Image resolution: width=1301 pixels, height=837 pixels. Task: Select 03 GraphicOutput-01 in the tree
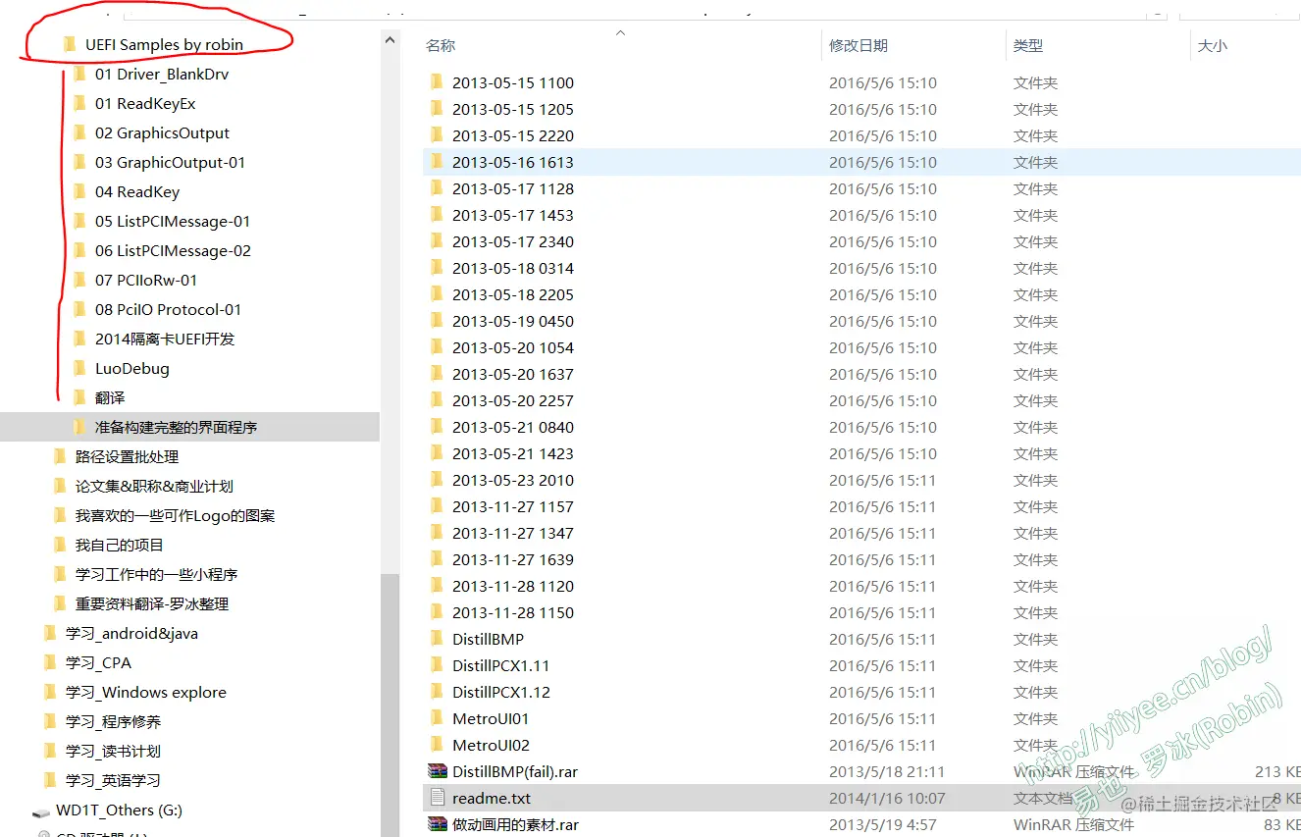click(x=170, y=163)
